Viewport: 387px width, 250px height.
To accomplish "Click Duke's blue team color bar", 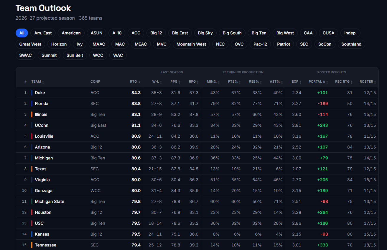I will click(x=32, y=93).
